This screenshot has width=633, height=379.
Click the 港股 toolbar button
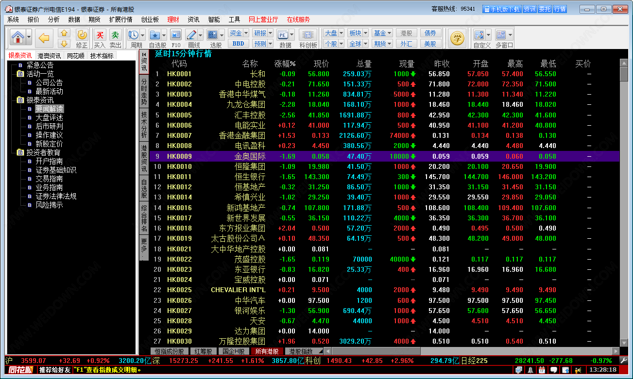[x=407, y=33]
